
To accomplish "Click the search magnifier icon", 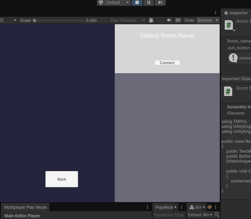I will click(217, 215).
